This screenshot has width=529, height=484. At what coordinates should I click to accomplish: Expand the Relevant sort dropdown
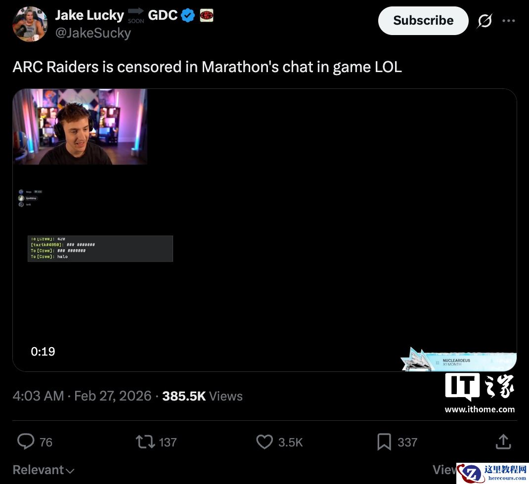[43, 470]
